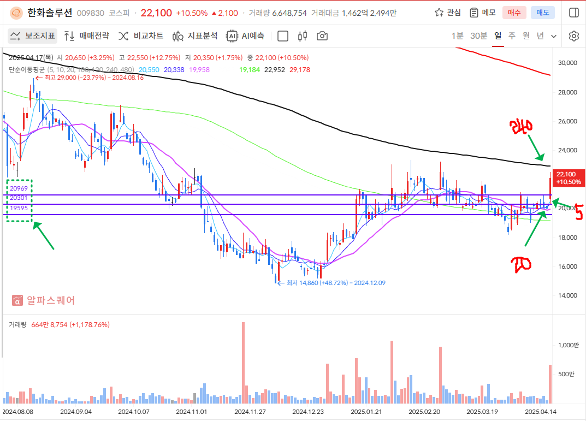Click the 최고 29,000 high-point label
Viewport: 586px width, 421px height.
pyautogui.click(x=90, y=78)
